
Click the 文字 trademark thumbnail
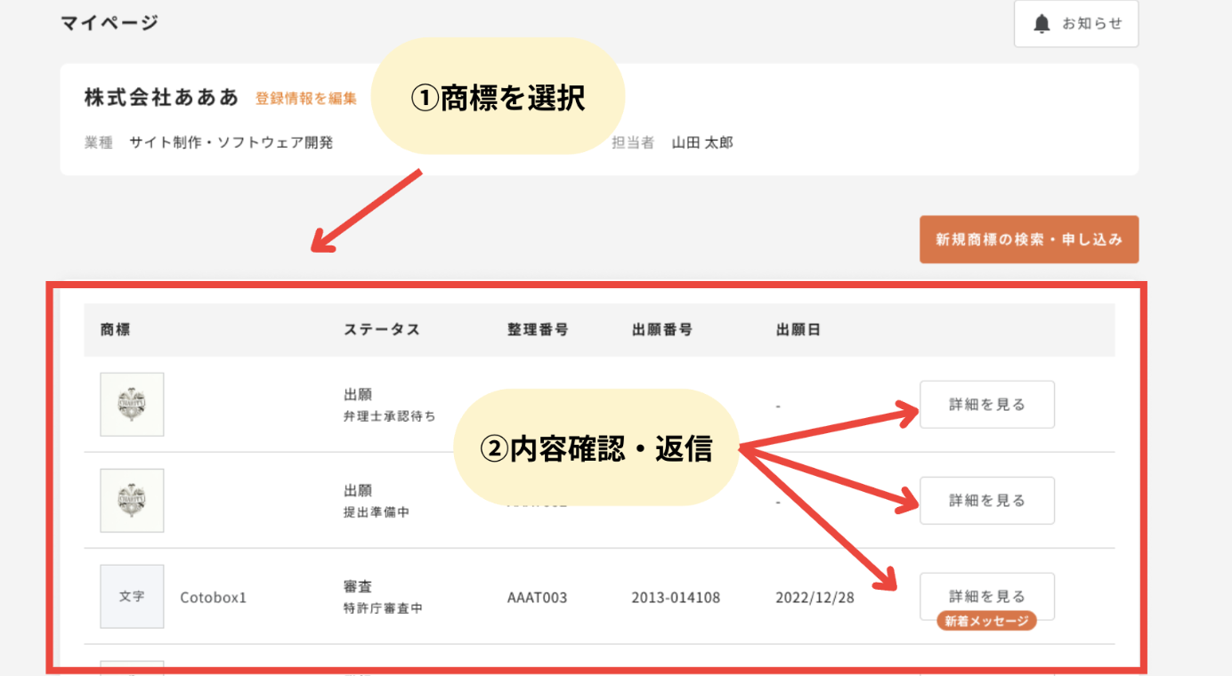pyautogui.click(x=132, y=597)
